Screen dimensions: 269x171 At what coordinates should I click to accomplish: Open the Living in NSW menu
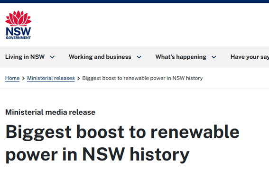(x=25, y=57)
